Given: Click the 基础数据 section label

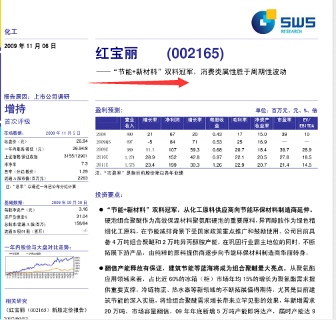Looking at the screenshot, I should click(x=14, y=203).
